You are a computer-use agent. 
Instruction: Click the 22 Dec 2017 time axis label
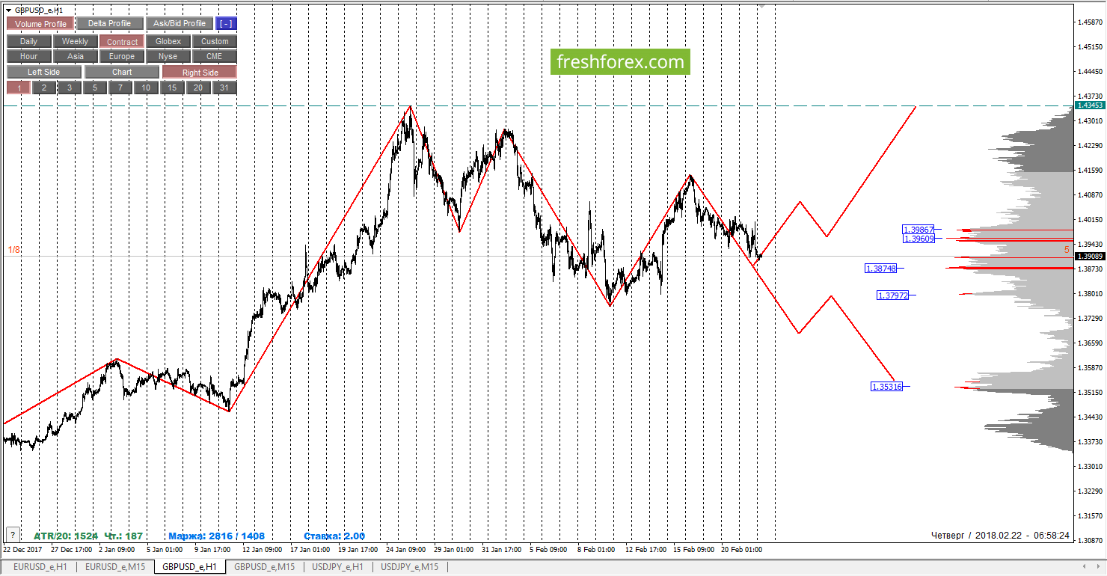pos(22,549)
